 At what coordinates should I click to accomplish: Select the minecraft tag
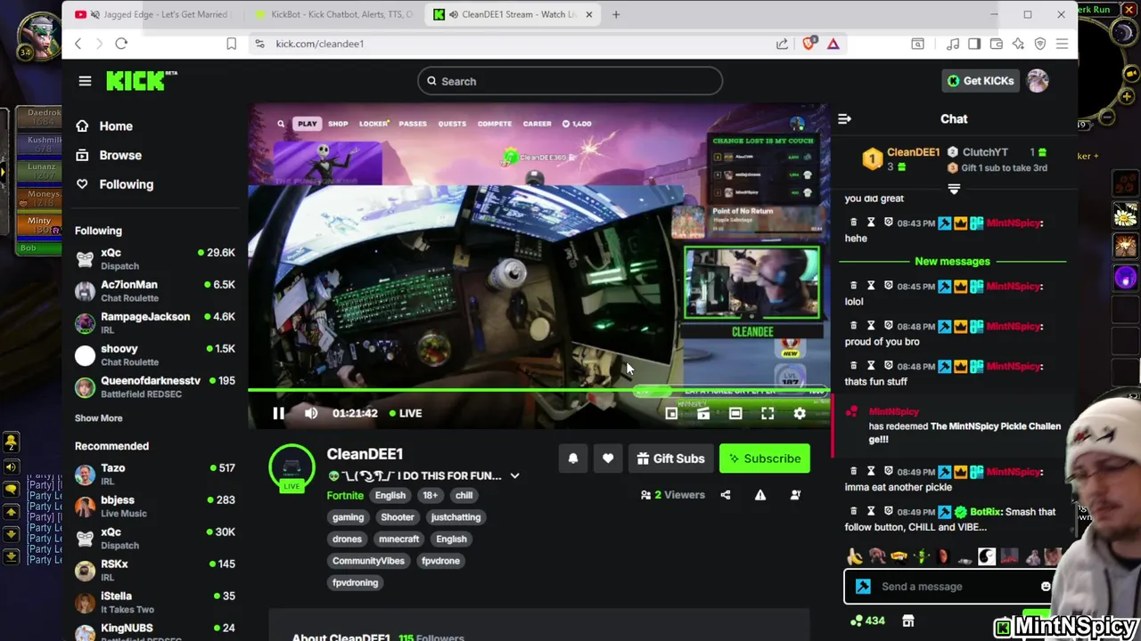(398, 540)
